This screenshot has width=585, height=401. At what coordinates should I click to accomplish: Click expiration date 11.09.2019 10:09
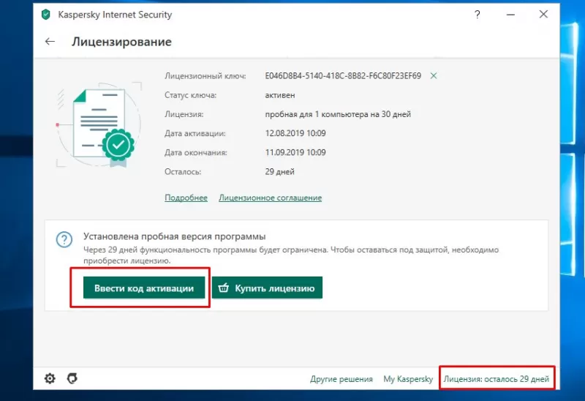pyautogui.click(x=295, y=152)
